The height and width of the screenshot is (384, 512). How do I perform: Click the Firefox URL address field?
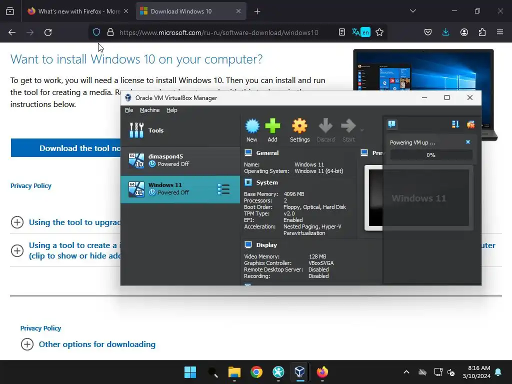click(219, 32)
